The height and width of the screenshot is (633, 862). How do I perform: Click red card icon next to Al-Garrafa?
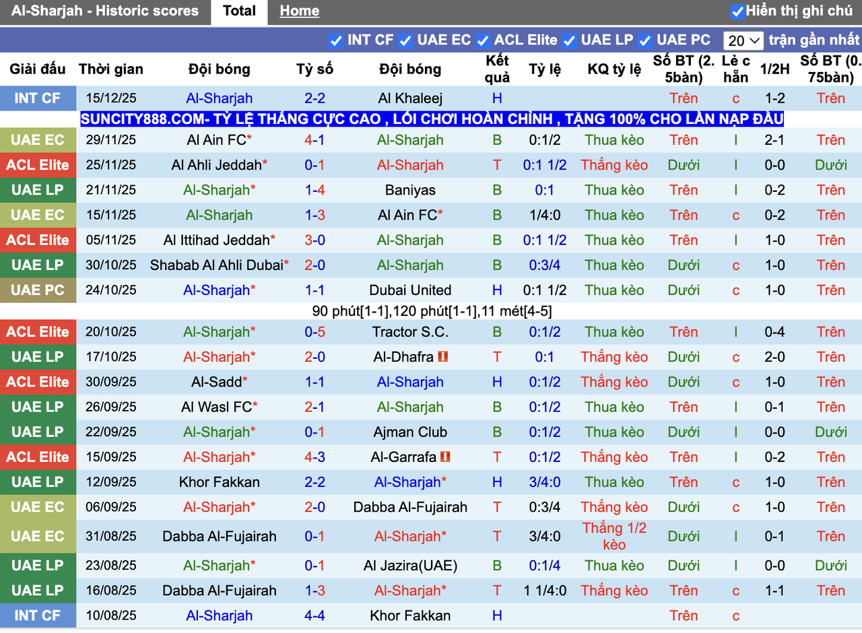(x=445, y=457)
